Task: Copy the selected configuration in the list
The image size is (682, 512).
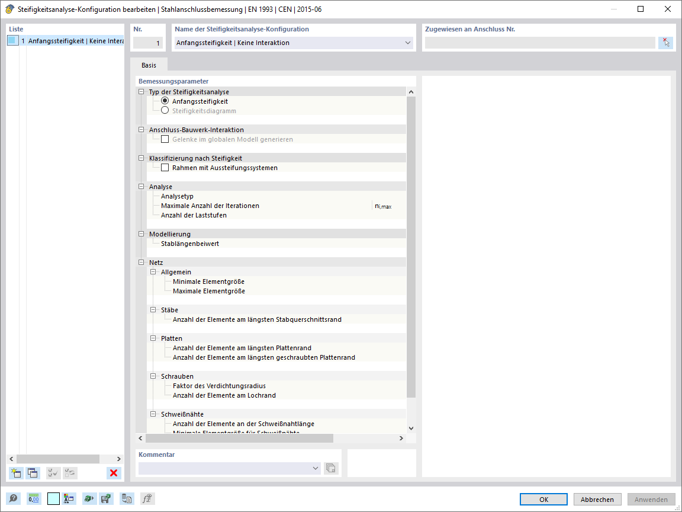Action: coord(33,473)
